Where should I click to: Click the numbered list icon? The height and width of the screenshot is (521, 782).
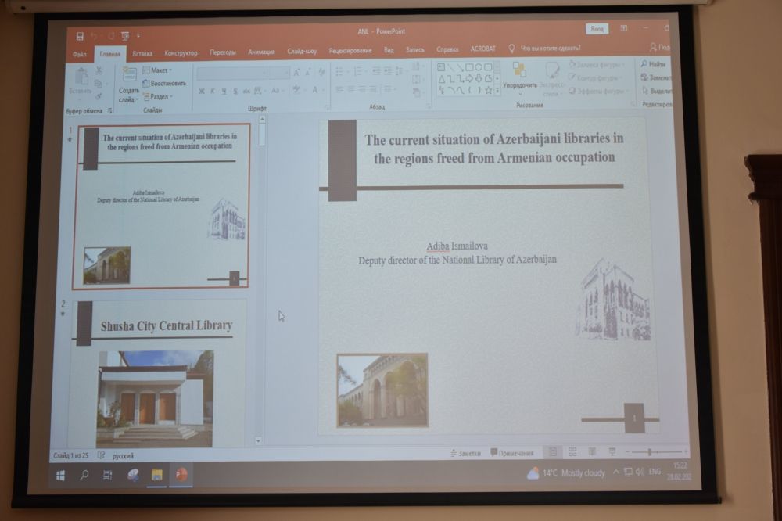click(x=358, y=72)
